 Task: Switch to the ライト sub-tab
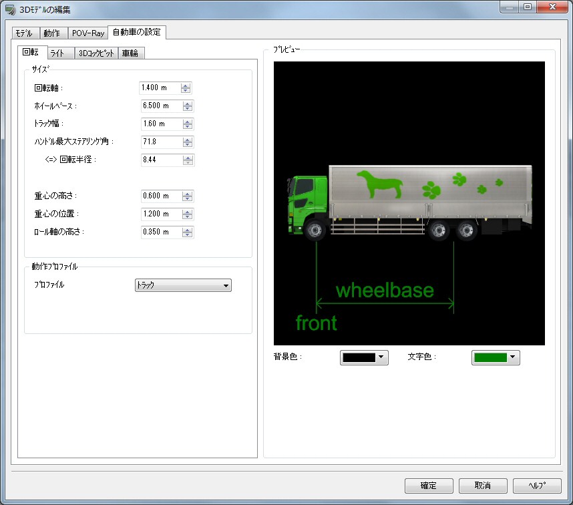point(61,53)
